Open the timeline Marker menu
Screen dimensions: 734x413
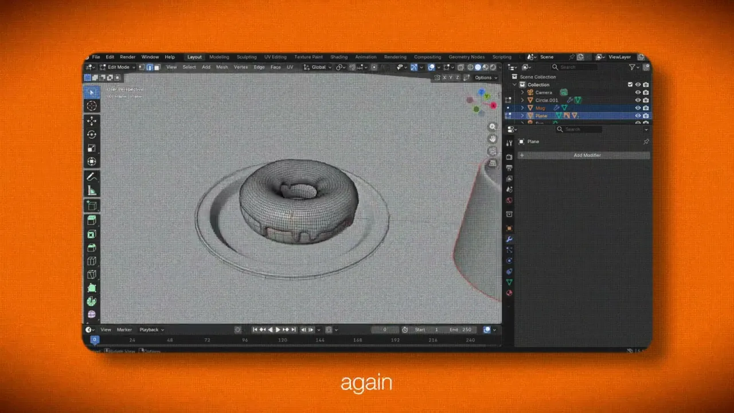pyautogui.click(x=124, y=330)
